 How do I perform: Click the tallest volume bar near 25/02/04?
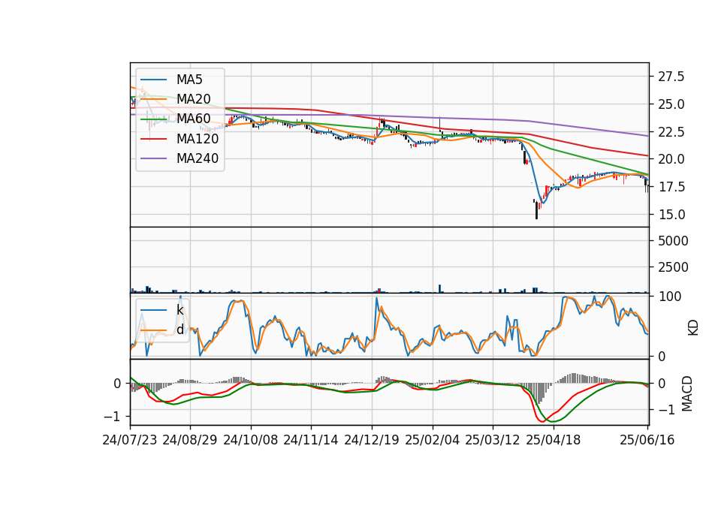(x=439, y=288)
